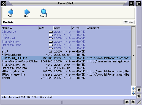Select the Clipboards directory
This screenshot has width=142, height=105.
pyautogui.click(x=9, y=32)
